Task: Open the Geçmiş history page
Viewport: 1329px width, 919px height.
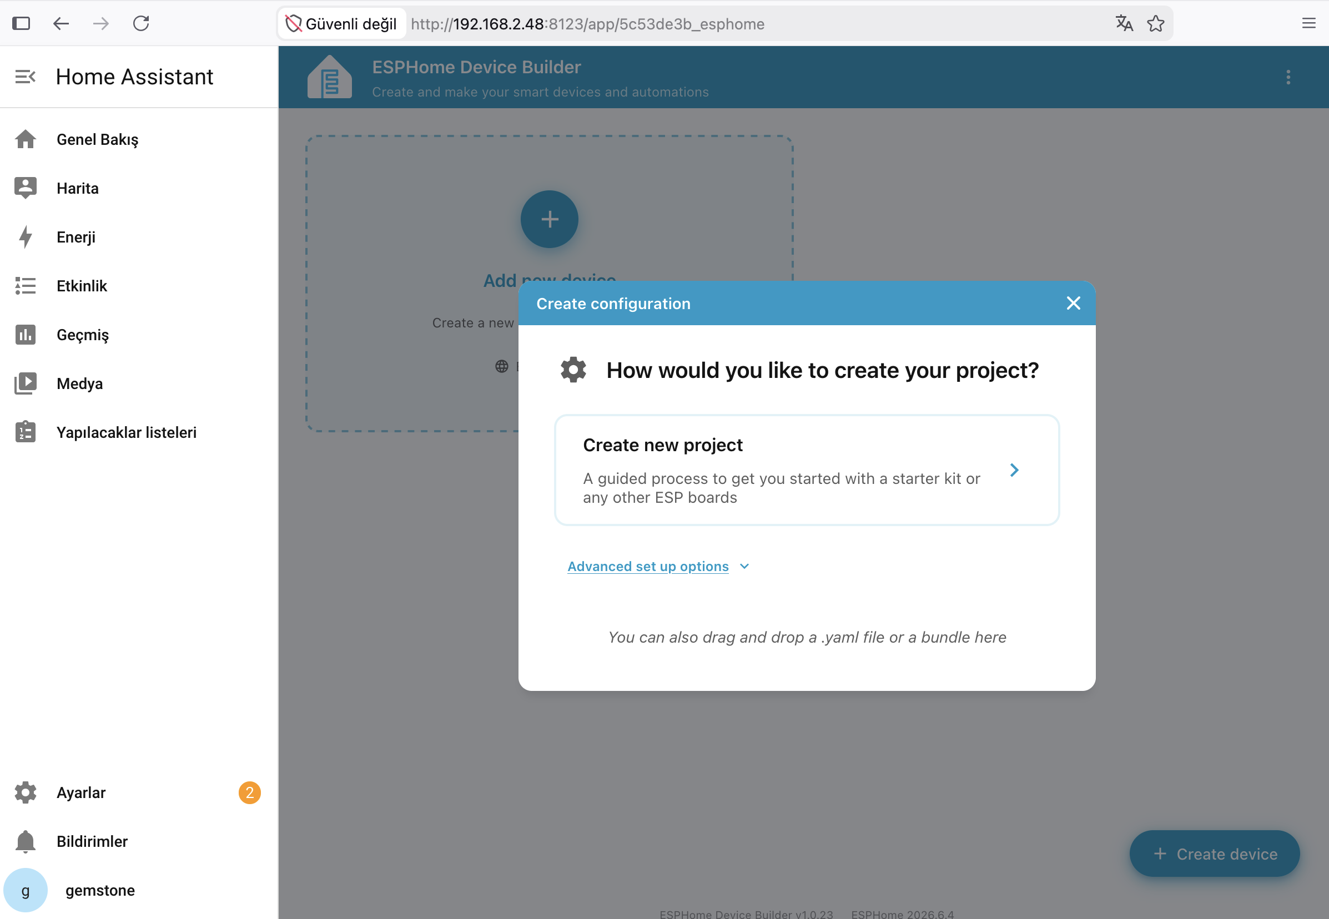Action: (139, 335)
